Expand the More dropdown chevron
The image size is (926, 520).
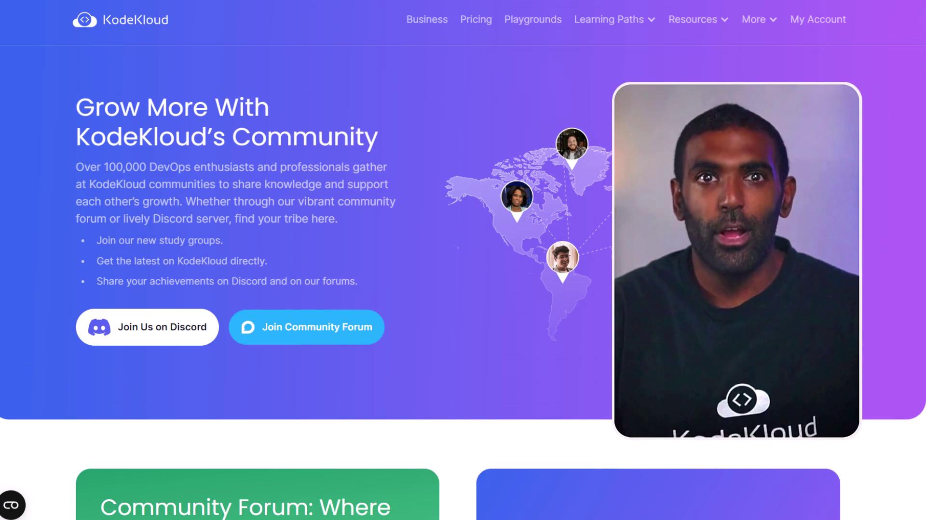coord(773,20)
